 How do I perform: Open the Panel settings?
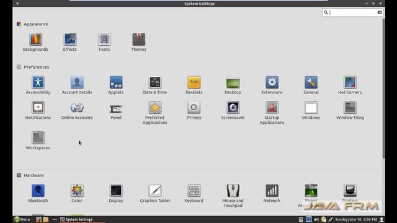pos(116,112)
